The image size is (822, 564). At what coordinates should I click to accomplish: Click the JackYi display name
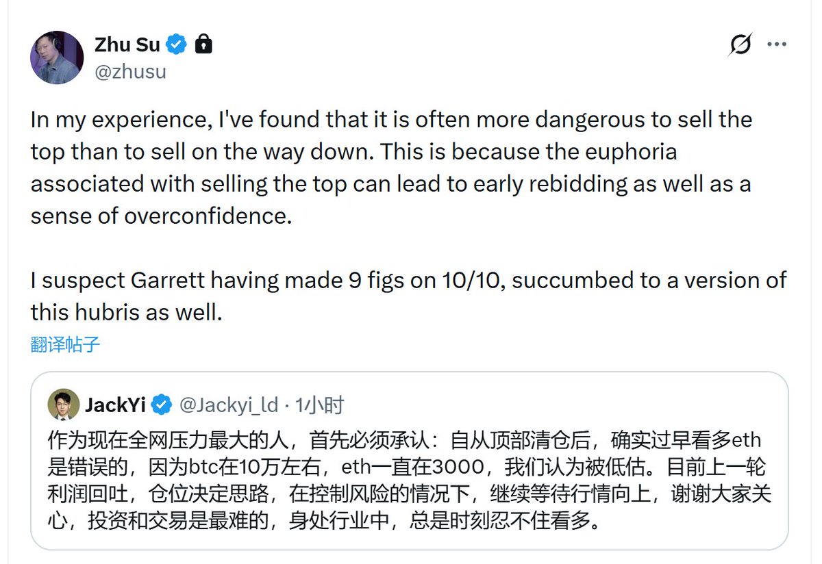tap(115, 405)
